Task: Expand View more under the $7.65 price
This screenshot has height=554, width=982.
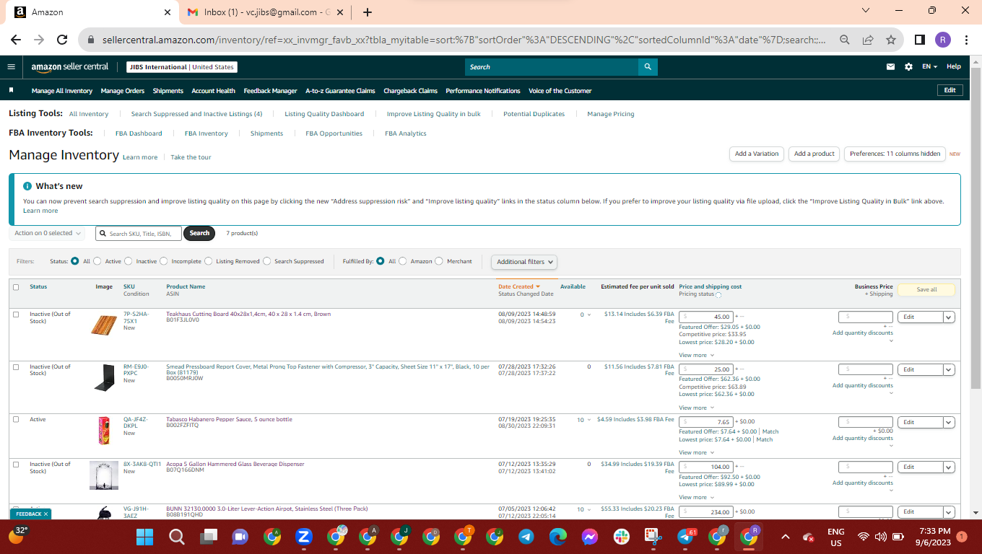Action: (696, 452)
